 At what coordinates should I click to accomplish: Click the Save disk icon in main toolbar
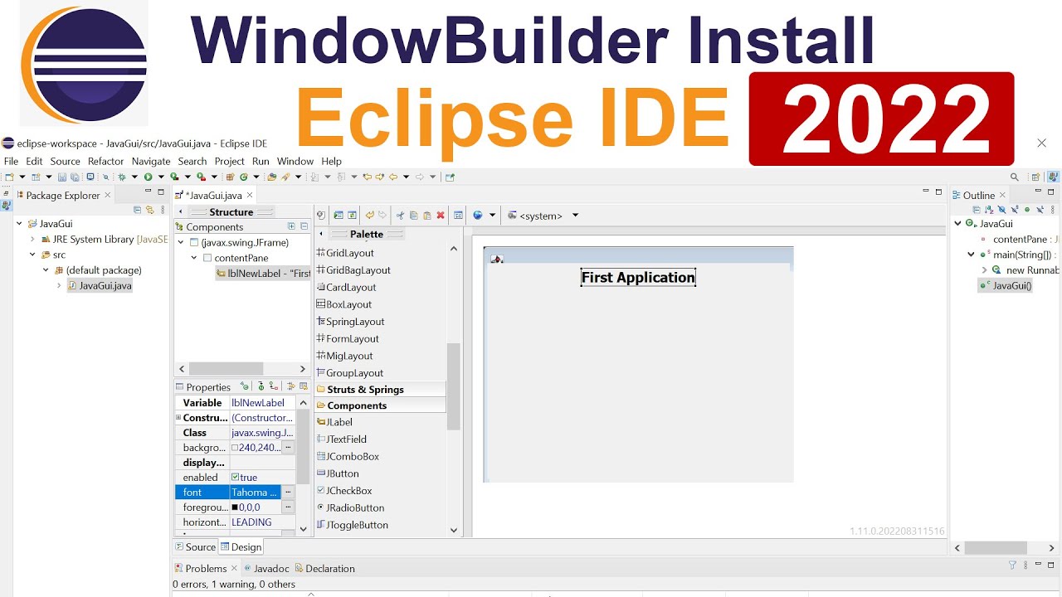tap(62, 177)
